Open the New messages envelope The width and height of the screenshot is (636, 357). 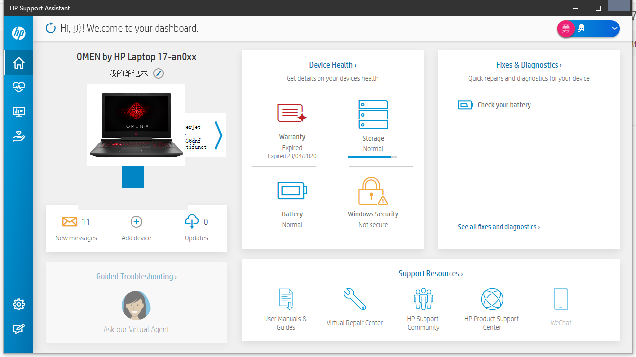click(69, 221)
